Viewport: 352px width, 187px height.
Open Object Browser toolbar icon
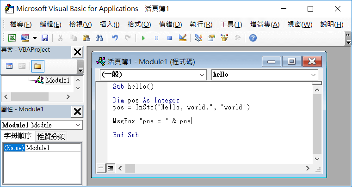point(224,38)
